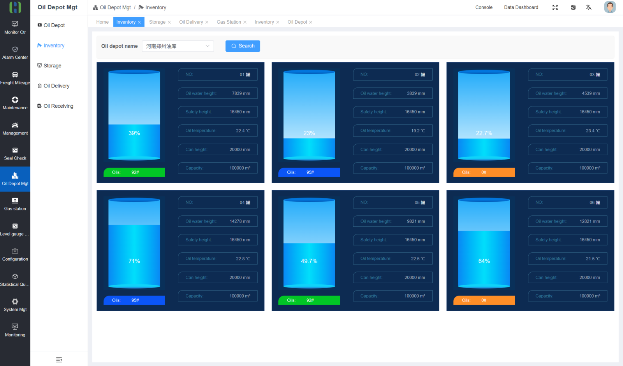Click the language translate icon
This screenshot has width=623, height=366.
click(x=589, y=7)
